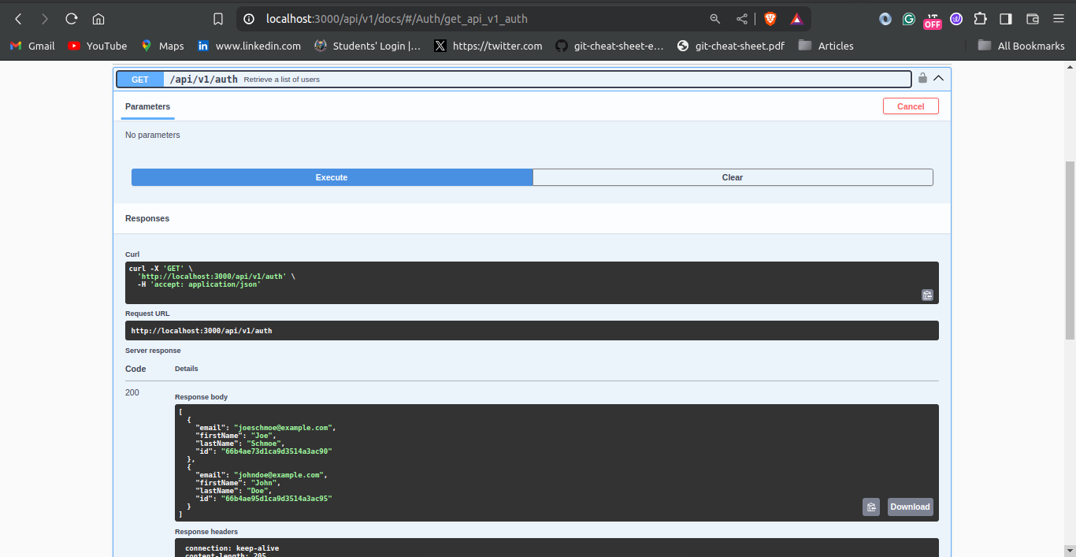Click the "Retrieve a list of users" summary
The image size is (1076, 557).
[x=281, y=80]
